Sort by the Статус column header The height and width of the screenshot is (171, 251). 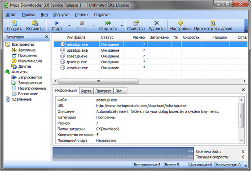click(x=111, y=37)
